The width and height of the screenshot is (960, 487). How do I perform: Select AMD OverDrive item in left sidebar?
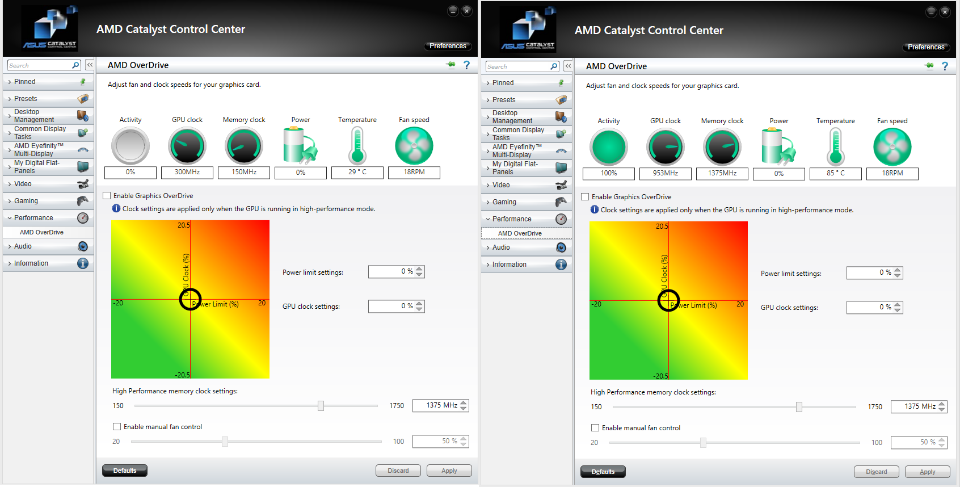(48, 232)
